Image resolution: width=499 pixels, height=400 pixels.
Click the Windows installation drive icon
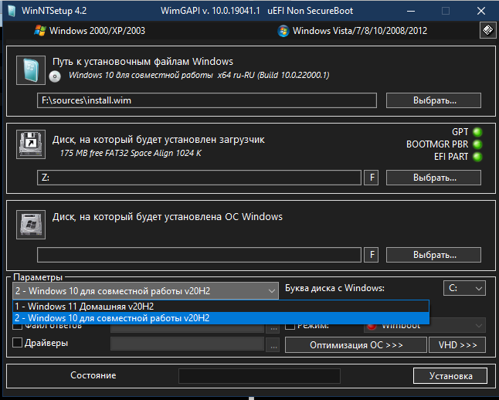click(x=31, y=225)
